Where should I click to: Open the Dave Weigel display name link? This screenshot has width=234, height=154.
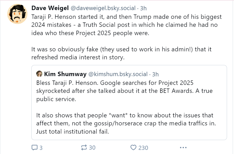(50, 8)
